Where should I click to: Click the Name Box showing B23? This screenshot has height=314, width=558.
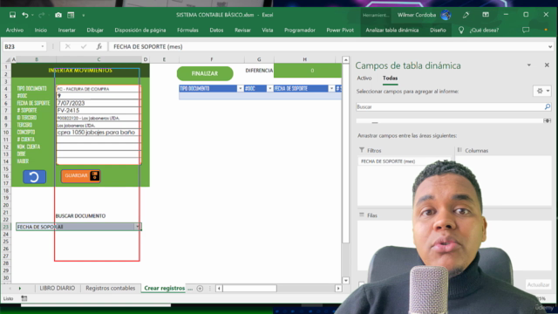click(x=21, y=46)
